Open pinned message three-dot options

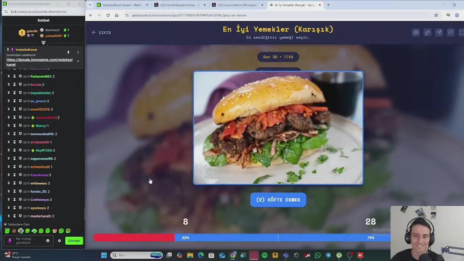78,53
